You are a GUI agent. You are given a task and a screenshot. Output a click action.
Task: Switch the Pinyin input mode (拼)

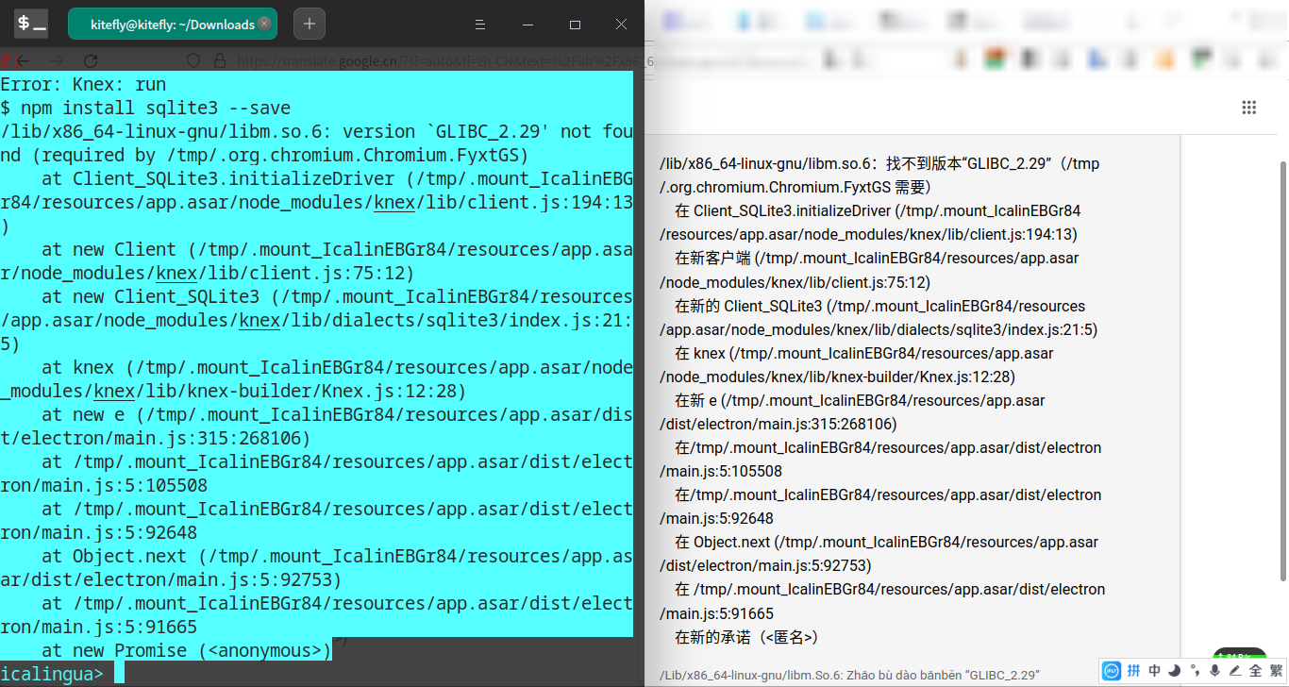(1133, 671)
